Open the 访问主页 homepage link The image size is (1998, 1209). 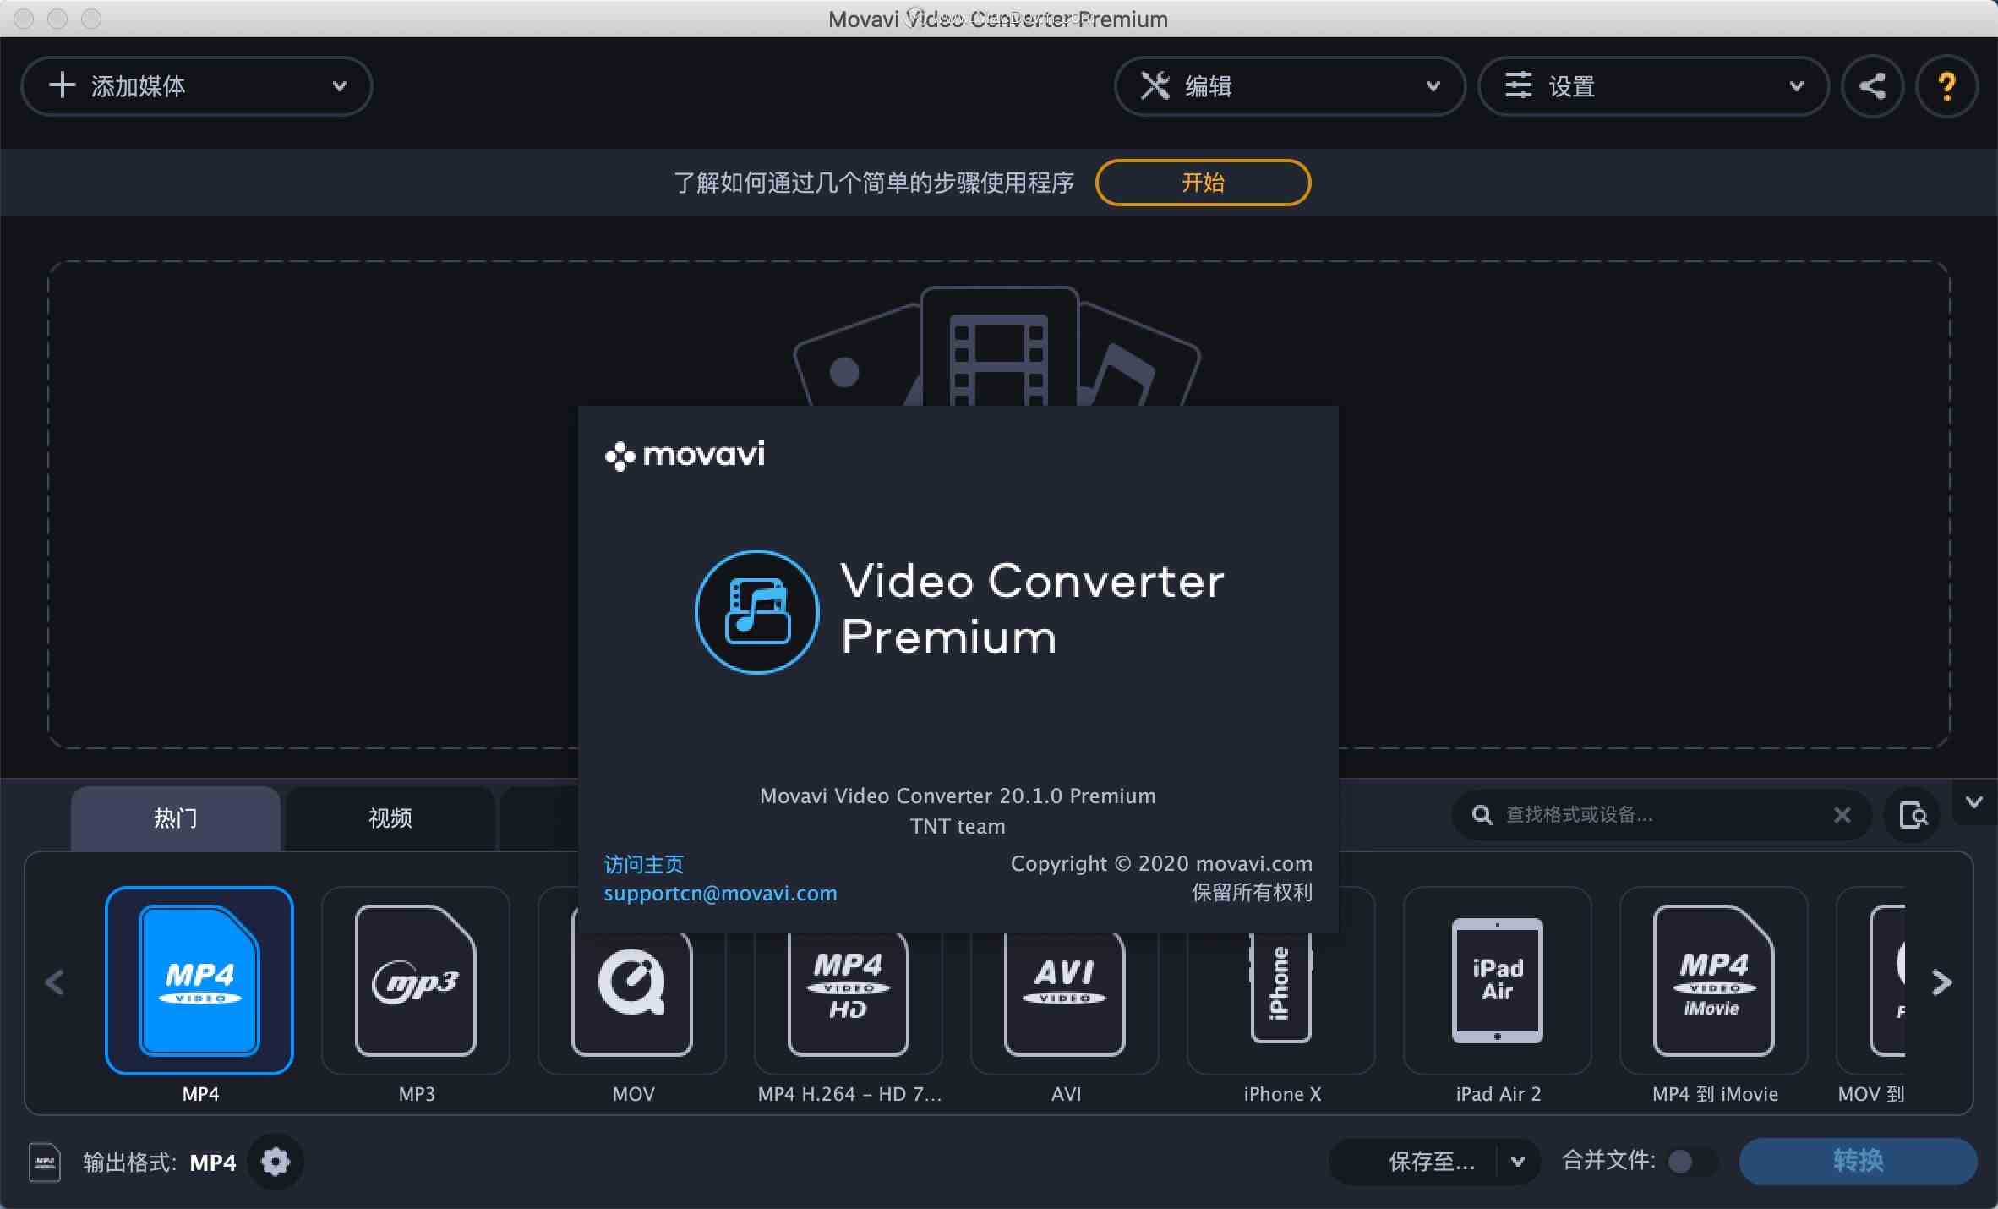click(x=644, y=864)
